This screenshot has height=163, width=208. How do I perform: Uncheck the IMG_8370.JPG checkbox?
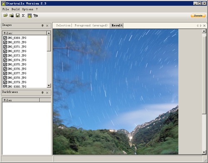coord(5,42)
